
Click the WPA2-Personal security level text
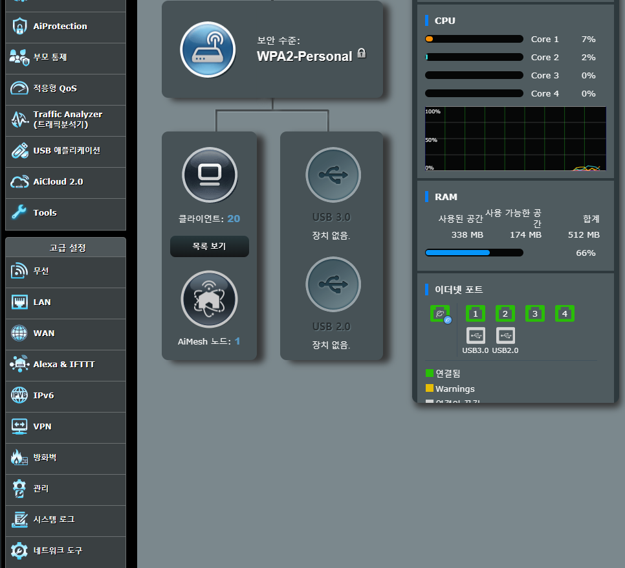pyautogui.click(x=305, y=56)
